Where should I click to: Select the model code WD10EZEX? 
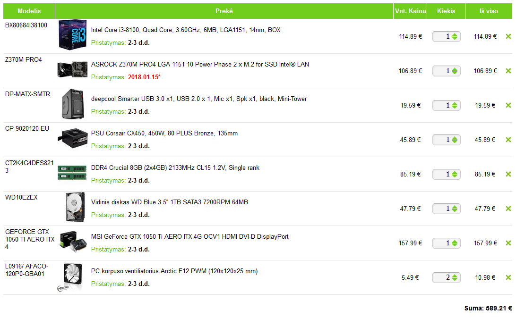(x=21, y=197)
